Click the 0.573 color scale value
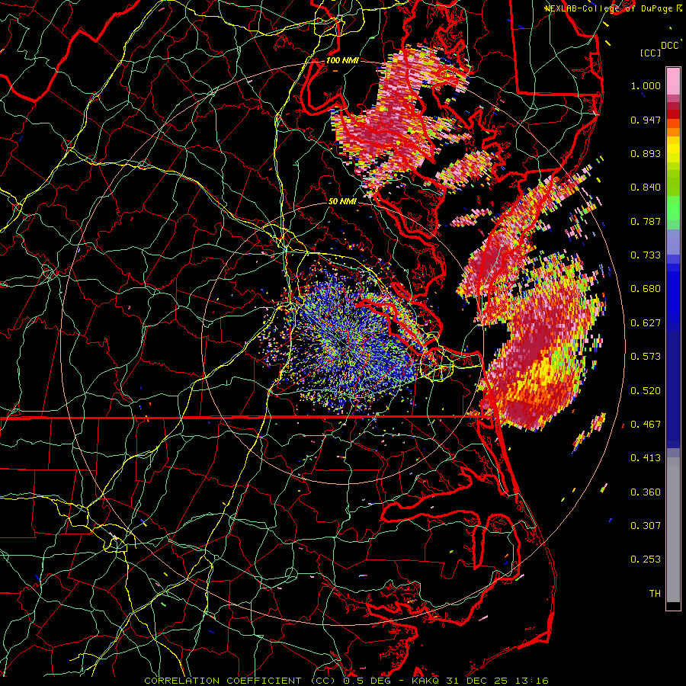Image resolution: width=686 pixels, height=686 pixels. pyautogui.click(x=646, y=357)
